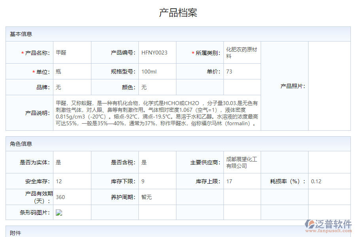Click the broken image placeholder in barcode cell
Viewport: 356px width, 237px height.
click(x=59, y=213)
